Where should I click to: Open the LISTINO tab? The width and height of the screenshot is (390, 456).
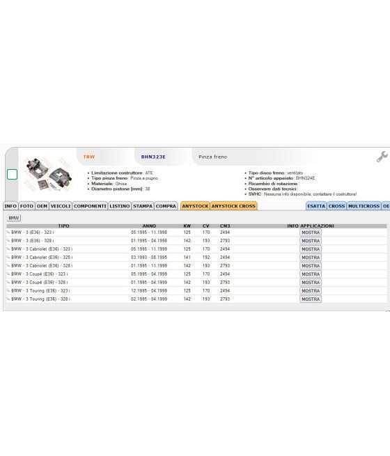(x=120, y=206)
